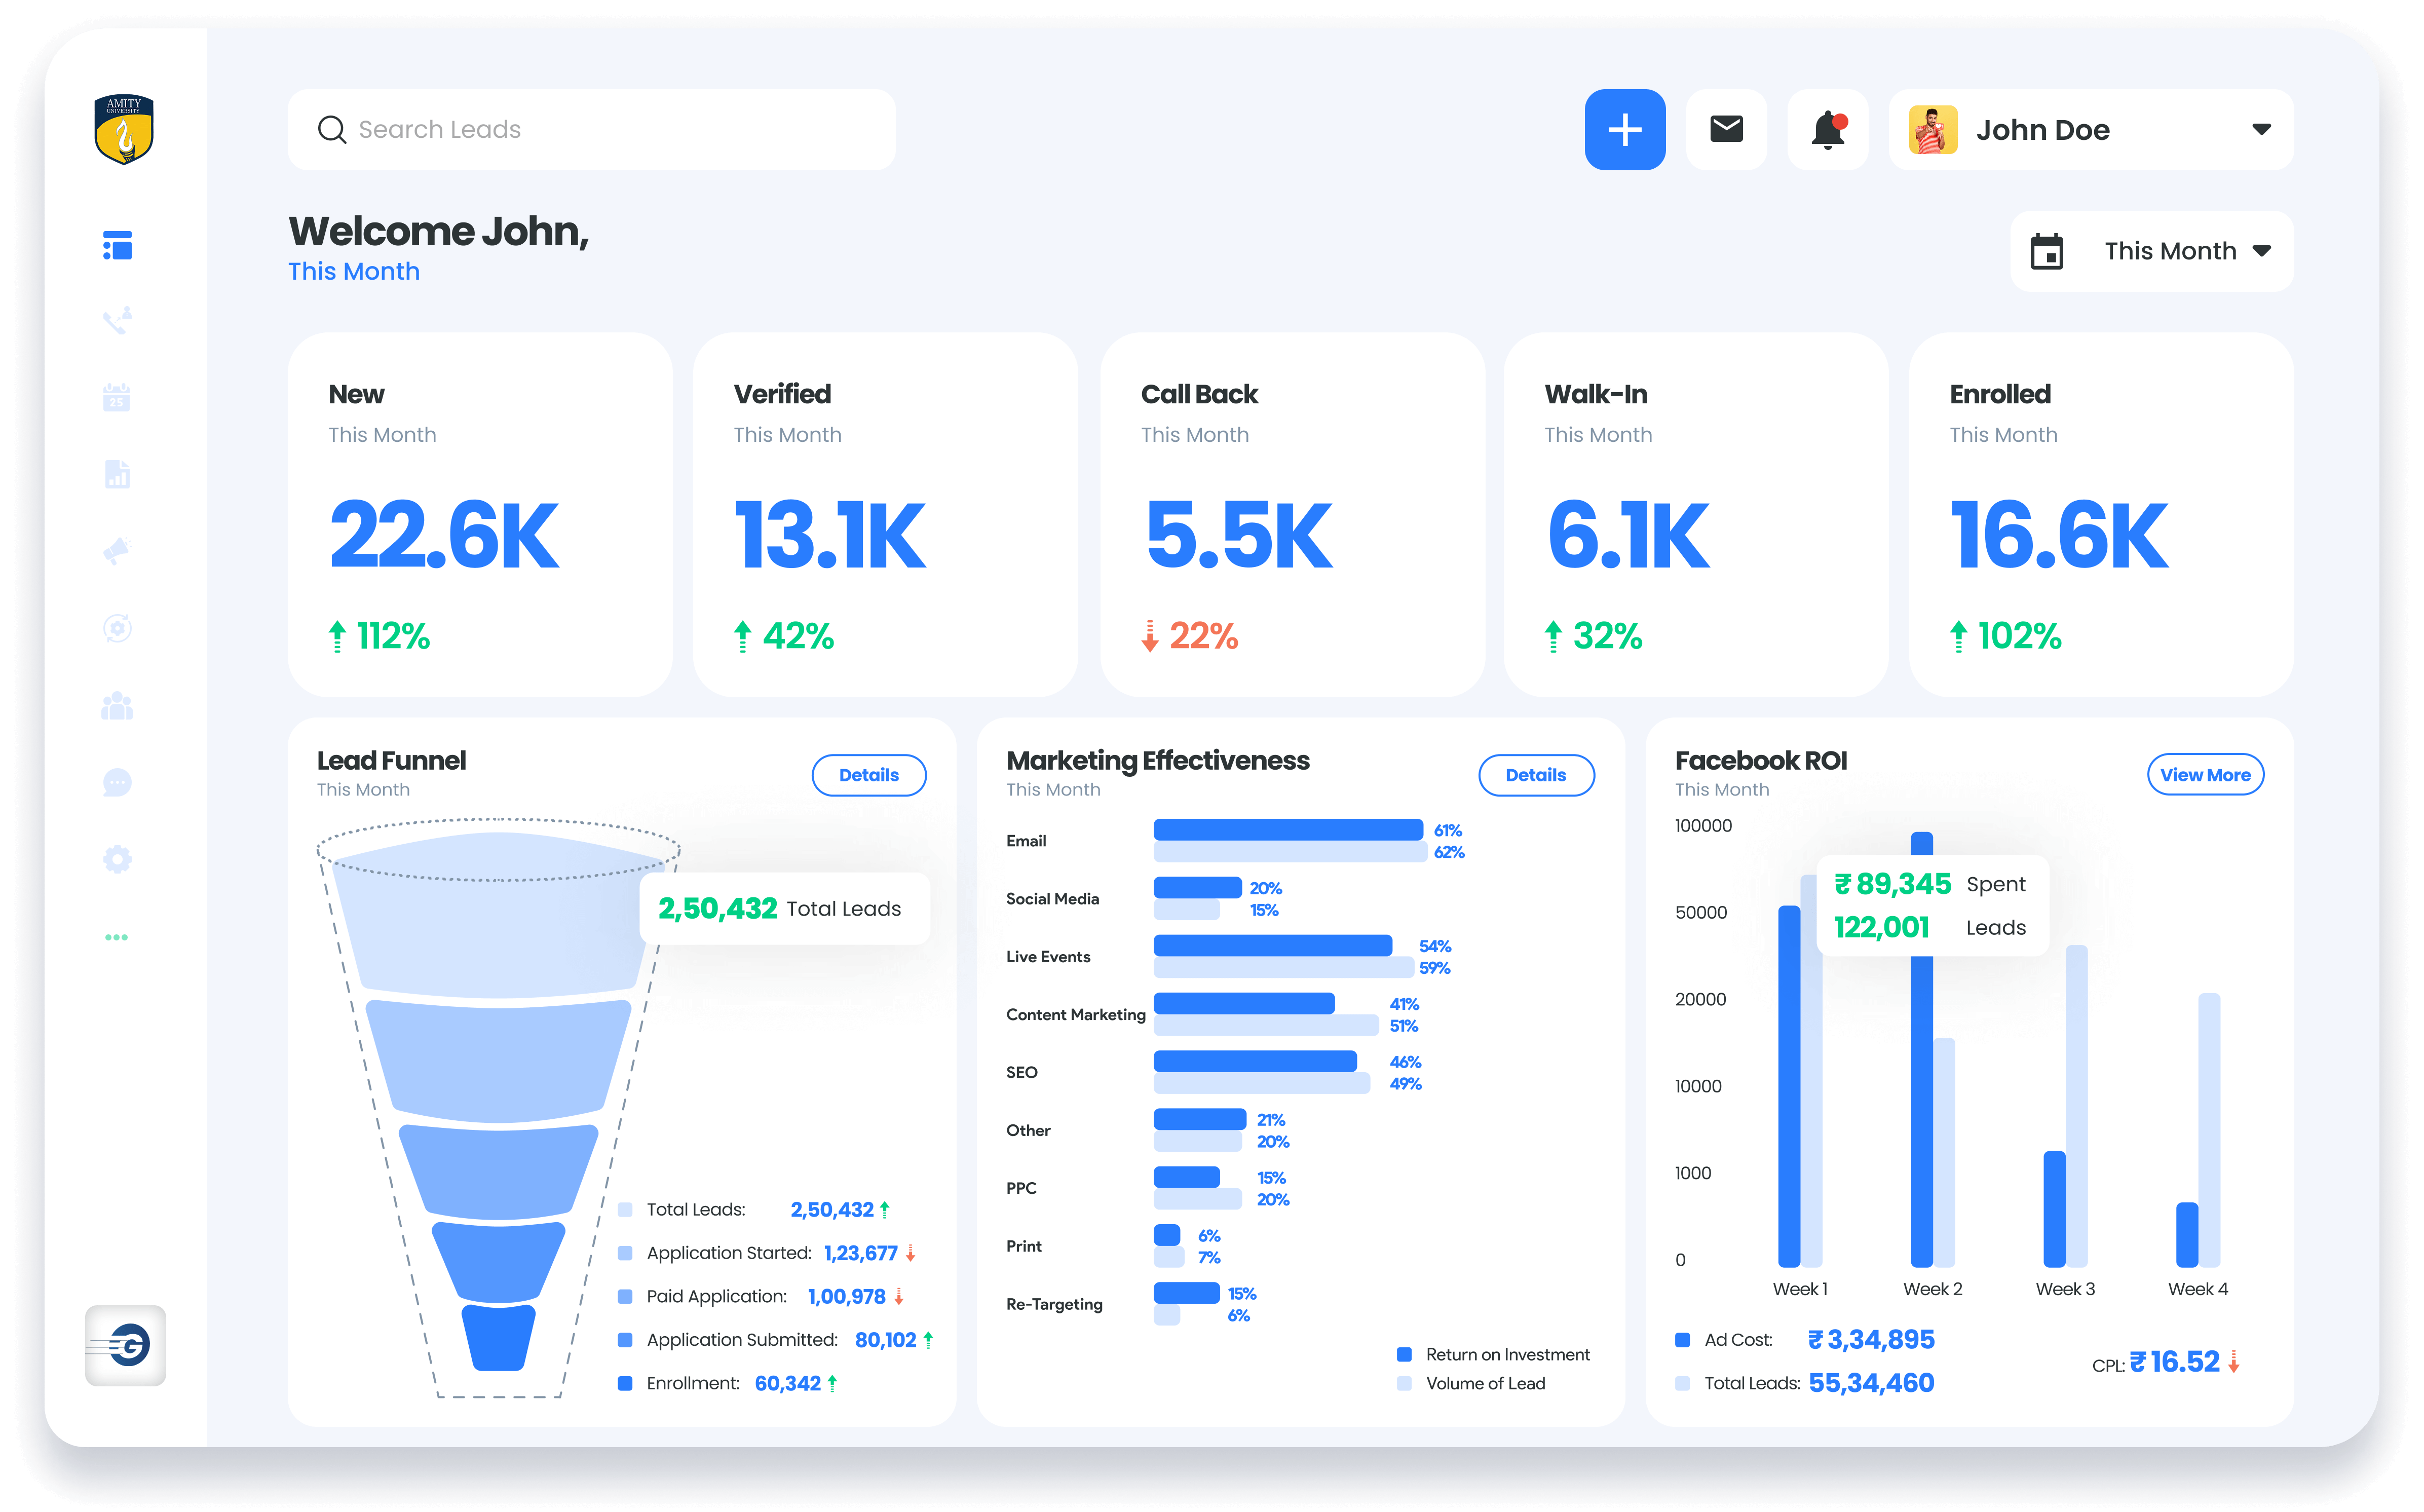The image size is (2424, 1512).
Task: Click the automation gear-cycle sidebar icon
Action: point(117,628)
